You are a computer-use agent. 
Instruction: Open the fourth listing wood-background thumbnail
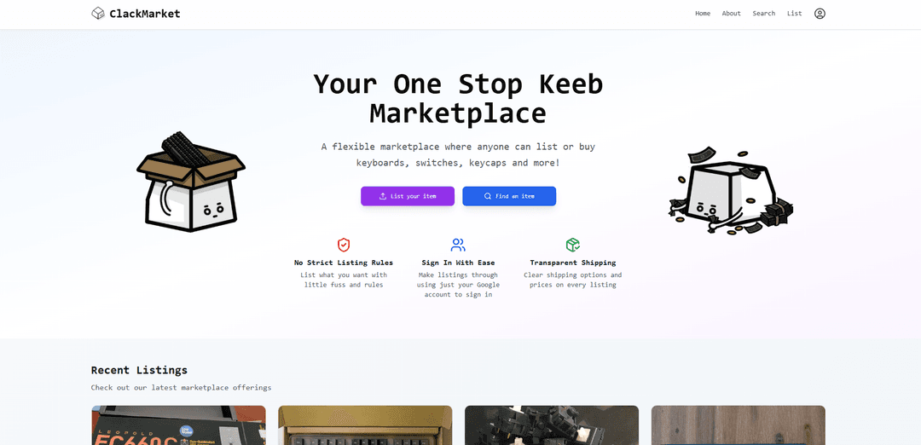[739, 425]
